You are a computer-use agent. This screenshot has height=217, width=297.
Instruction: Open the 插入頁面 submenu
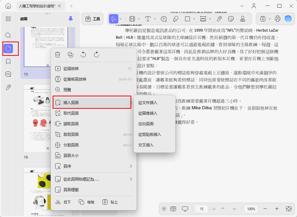94,103
